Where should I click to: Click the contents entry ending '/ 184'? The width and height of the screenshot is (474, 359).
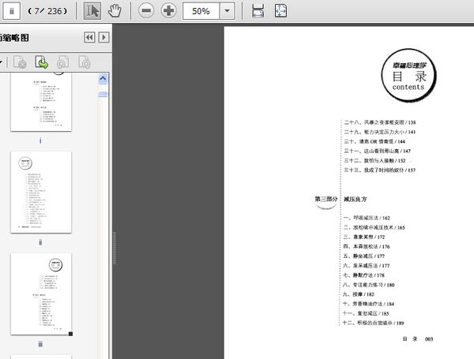click(368, 304)
